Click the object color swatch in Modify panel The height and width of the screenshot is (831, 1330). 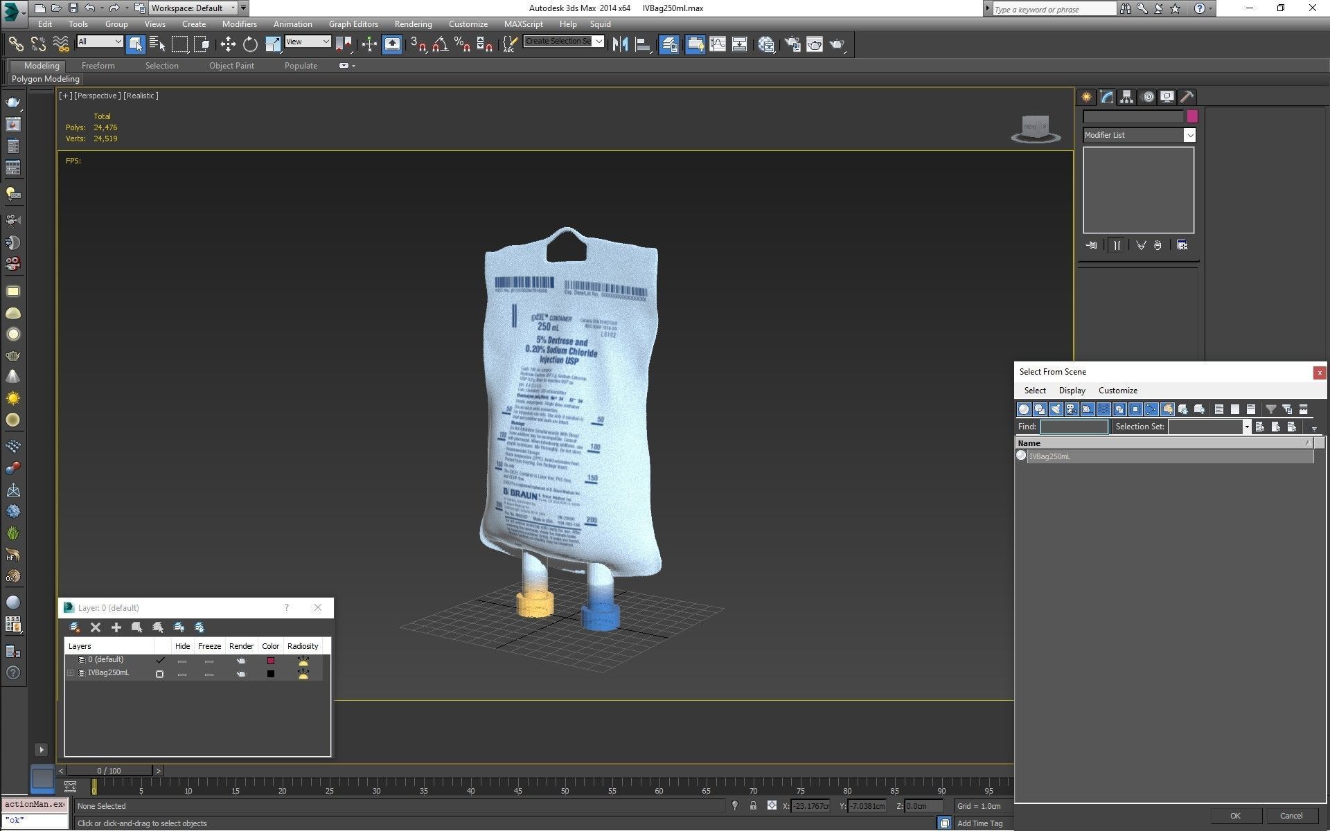[1192, 116]
